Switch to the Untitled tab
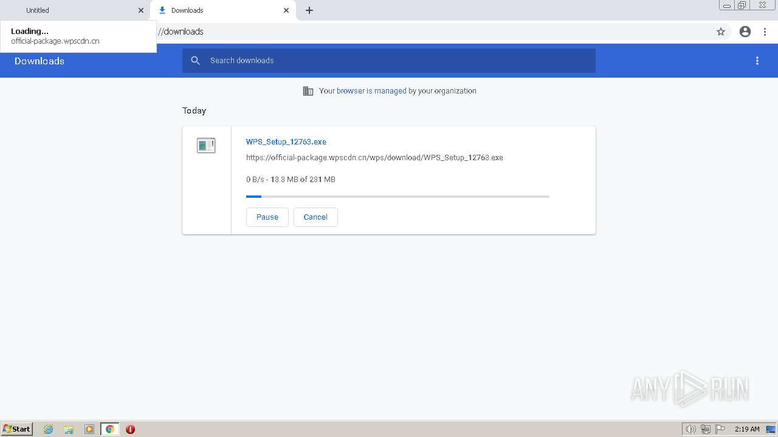 pyautogui.click(x=74, y=10)
